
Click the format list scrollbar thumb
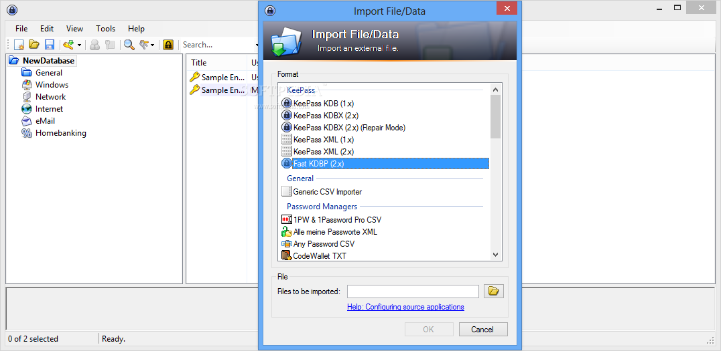pos(495,116)
